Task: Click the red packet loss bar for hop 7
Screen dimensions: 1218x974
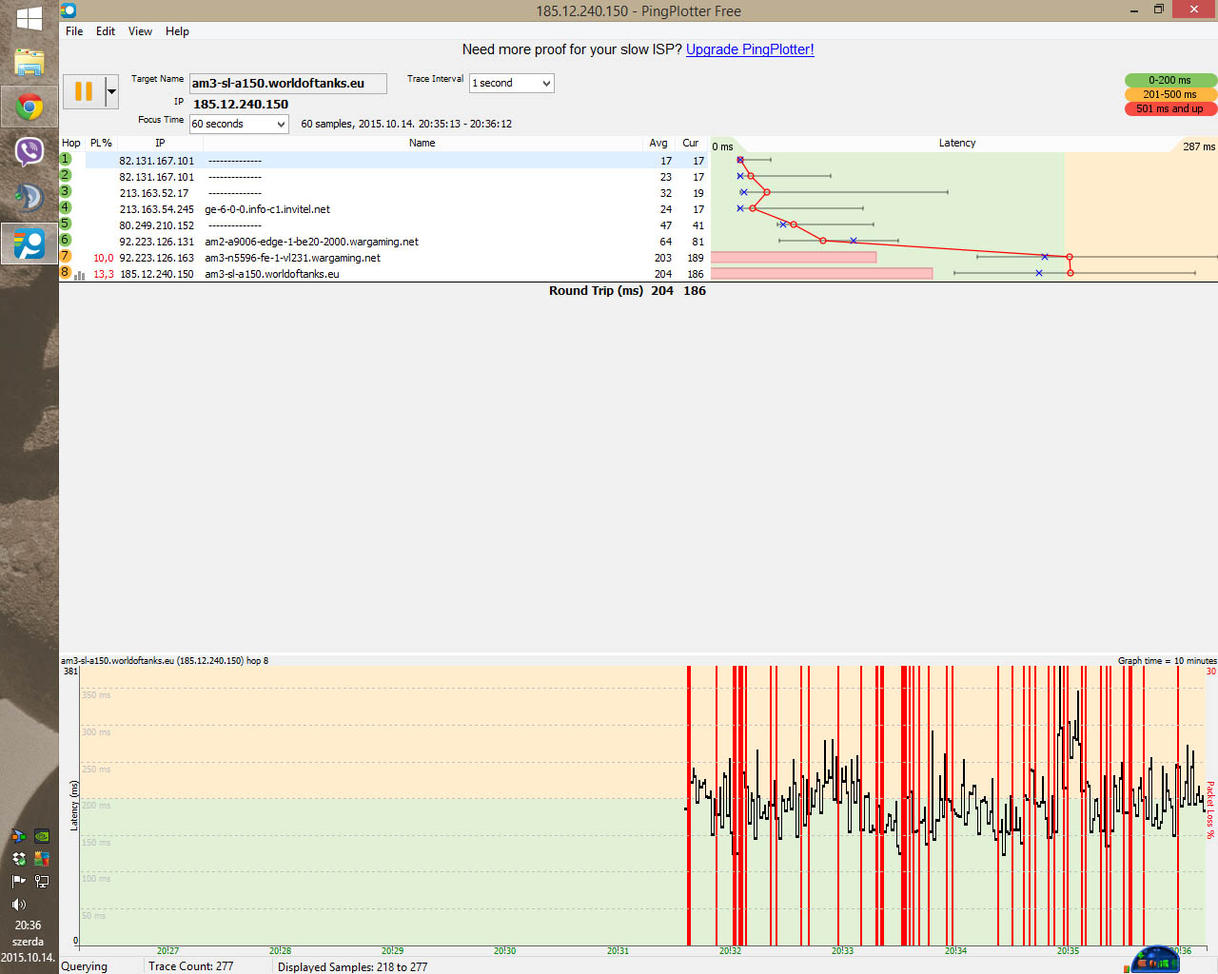Action: coord(794,257)
